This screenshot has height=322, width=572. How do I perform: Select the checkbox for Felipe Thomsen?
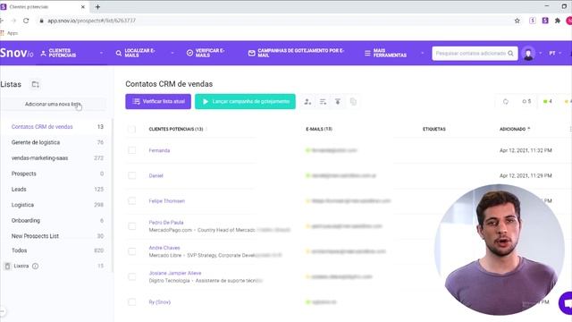click(x=132, y=200)
